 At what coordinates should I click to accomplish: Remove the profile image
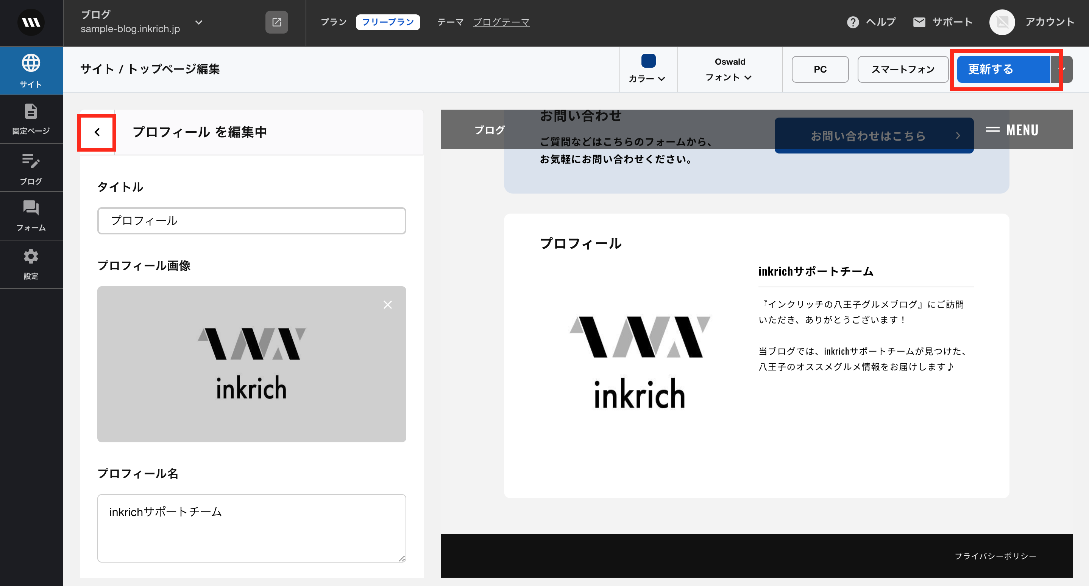click(x=387, y=305)
